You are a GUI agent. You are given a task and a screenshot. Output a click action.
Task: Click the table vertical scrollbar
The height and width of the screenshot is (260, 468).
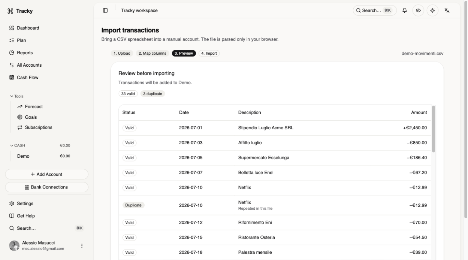(434, 129)
